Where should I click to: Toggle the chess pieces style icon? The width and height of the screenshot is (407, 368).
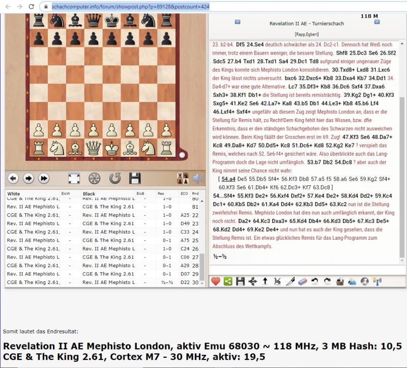pyautogui.click(x=182, y=178)
